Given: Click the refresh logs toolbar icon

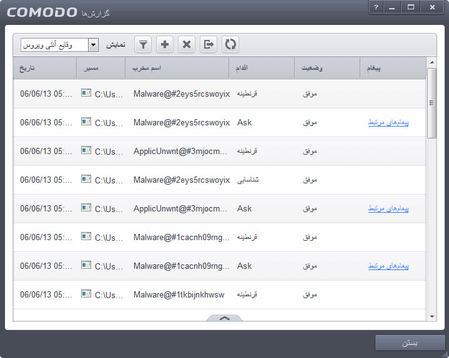Looking at the screenshot, I should [230, 45].
